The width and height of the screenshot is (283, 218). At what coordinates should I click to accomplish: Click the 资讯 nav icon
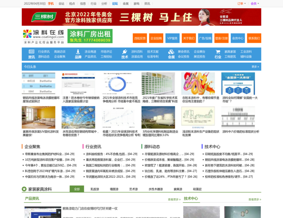pos(31,52)
